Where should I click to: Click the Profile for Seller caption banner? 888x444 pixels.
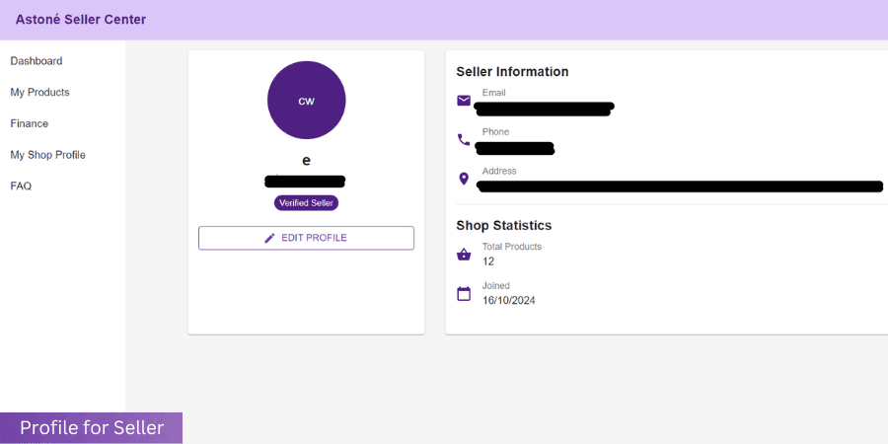(x=91, y=427)
